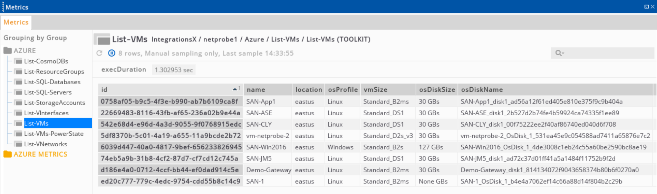This screenshot has height=194, width=657.
Task: Click the AZURE folder icon
Action: pos(8,50)
